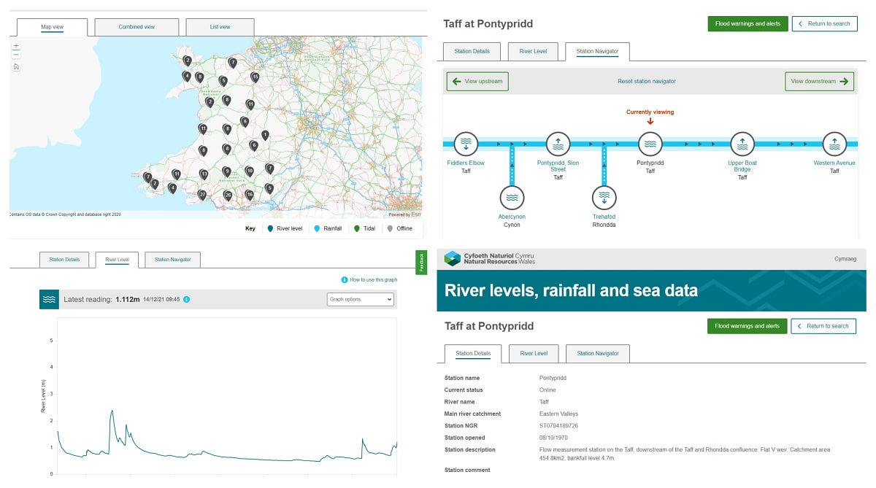Click the Reset station navigator link
Viewport: 876px width, 488px height.
tap(646, 81)
